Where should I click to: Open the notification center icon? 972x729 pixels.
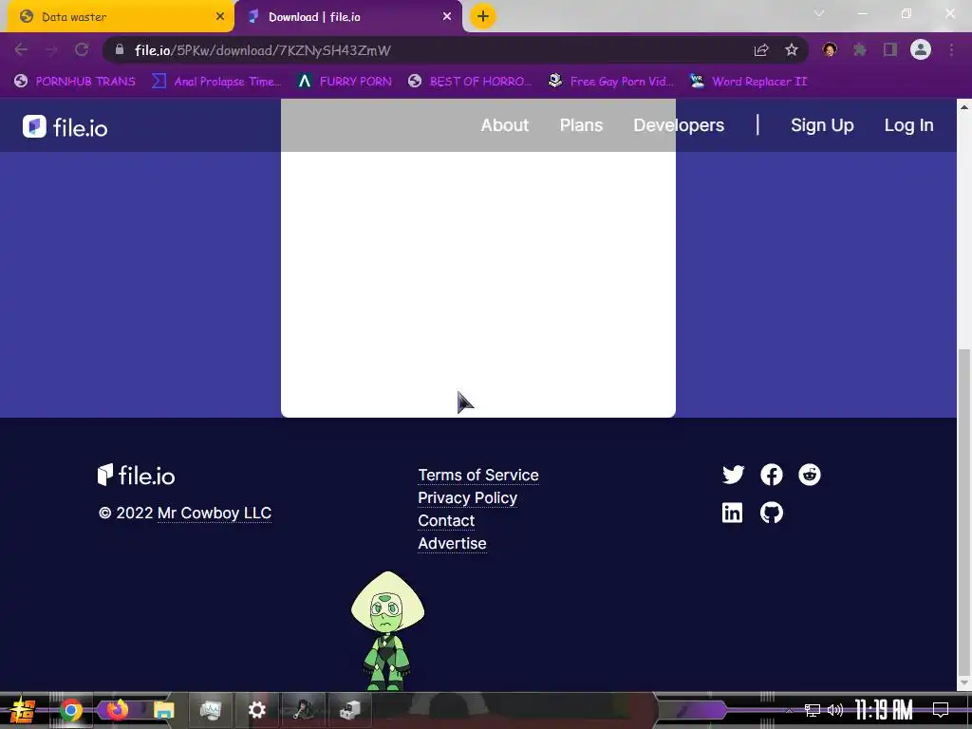[941, 710]
